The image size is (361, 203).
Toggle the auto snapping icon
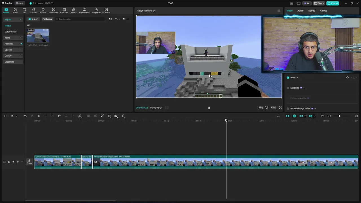pos(294,116)
